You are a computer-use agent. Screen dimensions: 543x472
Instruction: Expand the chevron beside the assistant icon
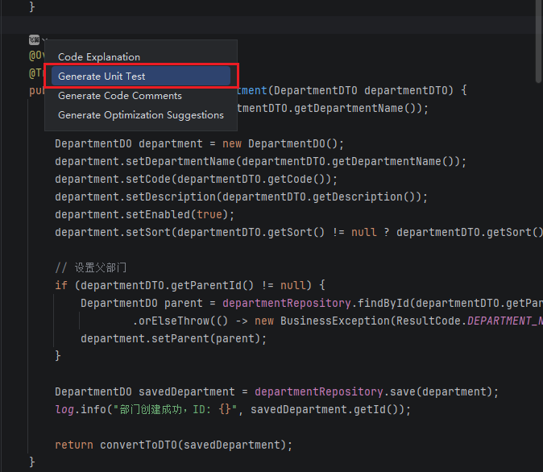coord(45,39)
